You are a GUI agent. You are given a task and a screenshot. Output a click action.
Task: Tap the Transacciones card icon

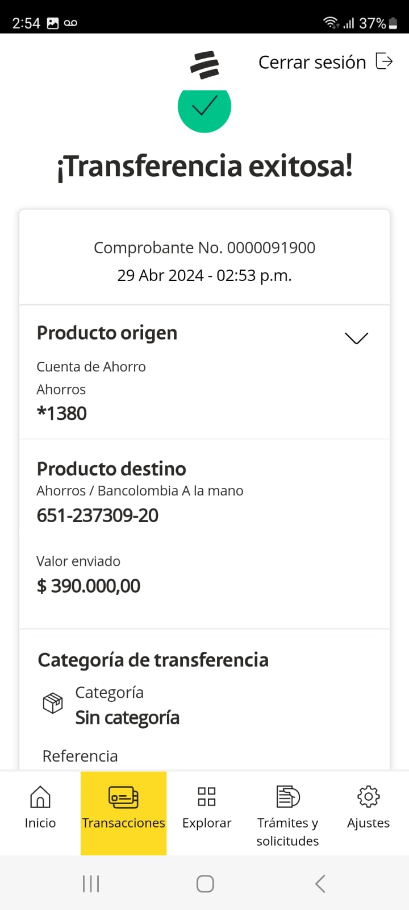(x=123, y=797)
